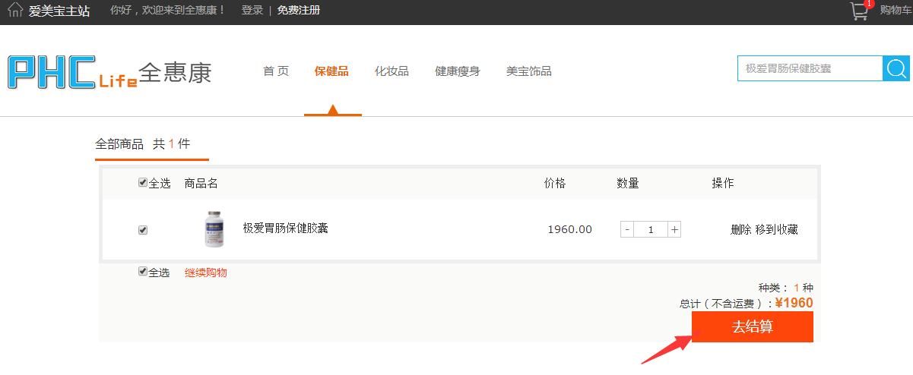This screenshot has height=375, width=913.
Task: Increase quantity with the plus button
Action: (x=674, y=229)
